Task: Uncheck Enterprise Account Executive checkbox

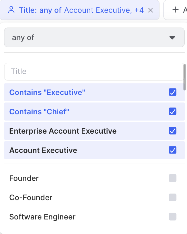Action: click(173, 131)
